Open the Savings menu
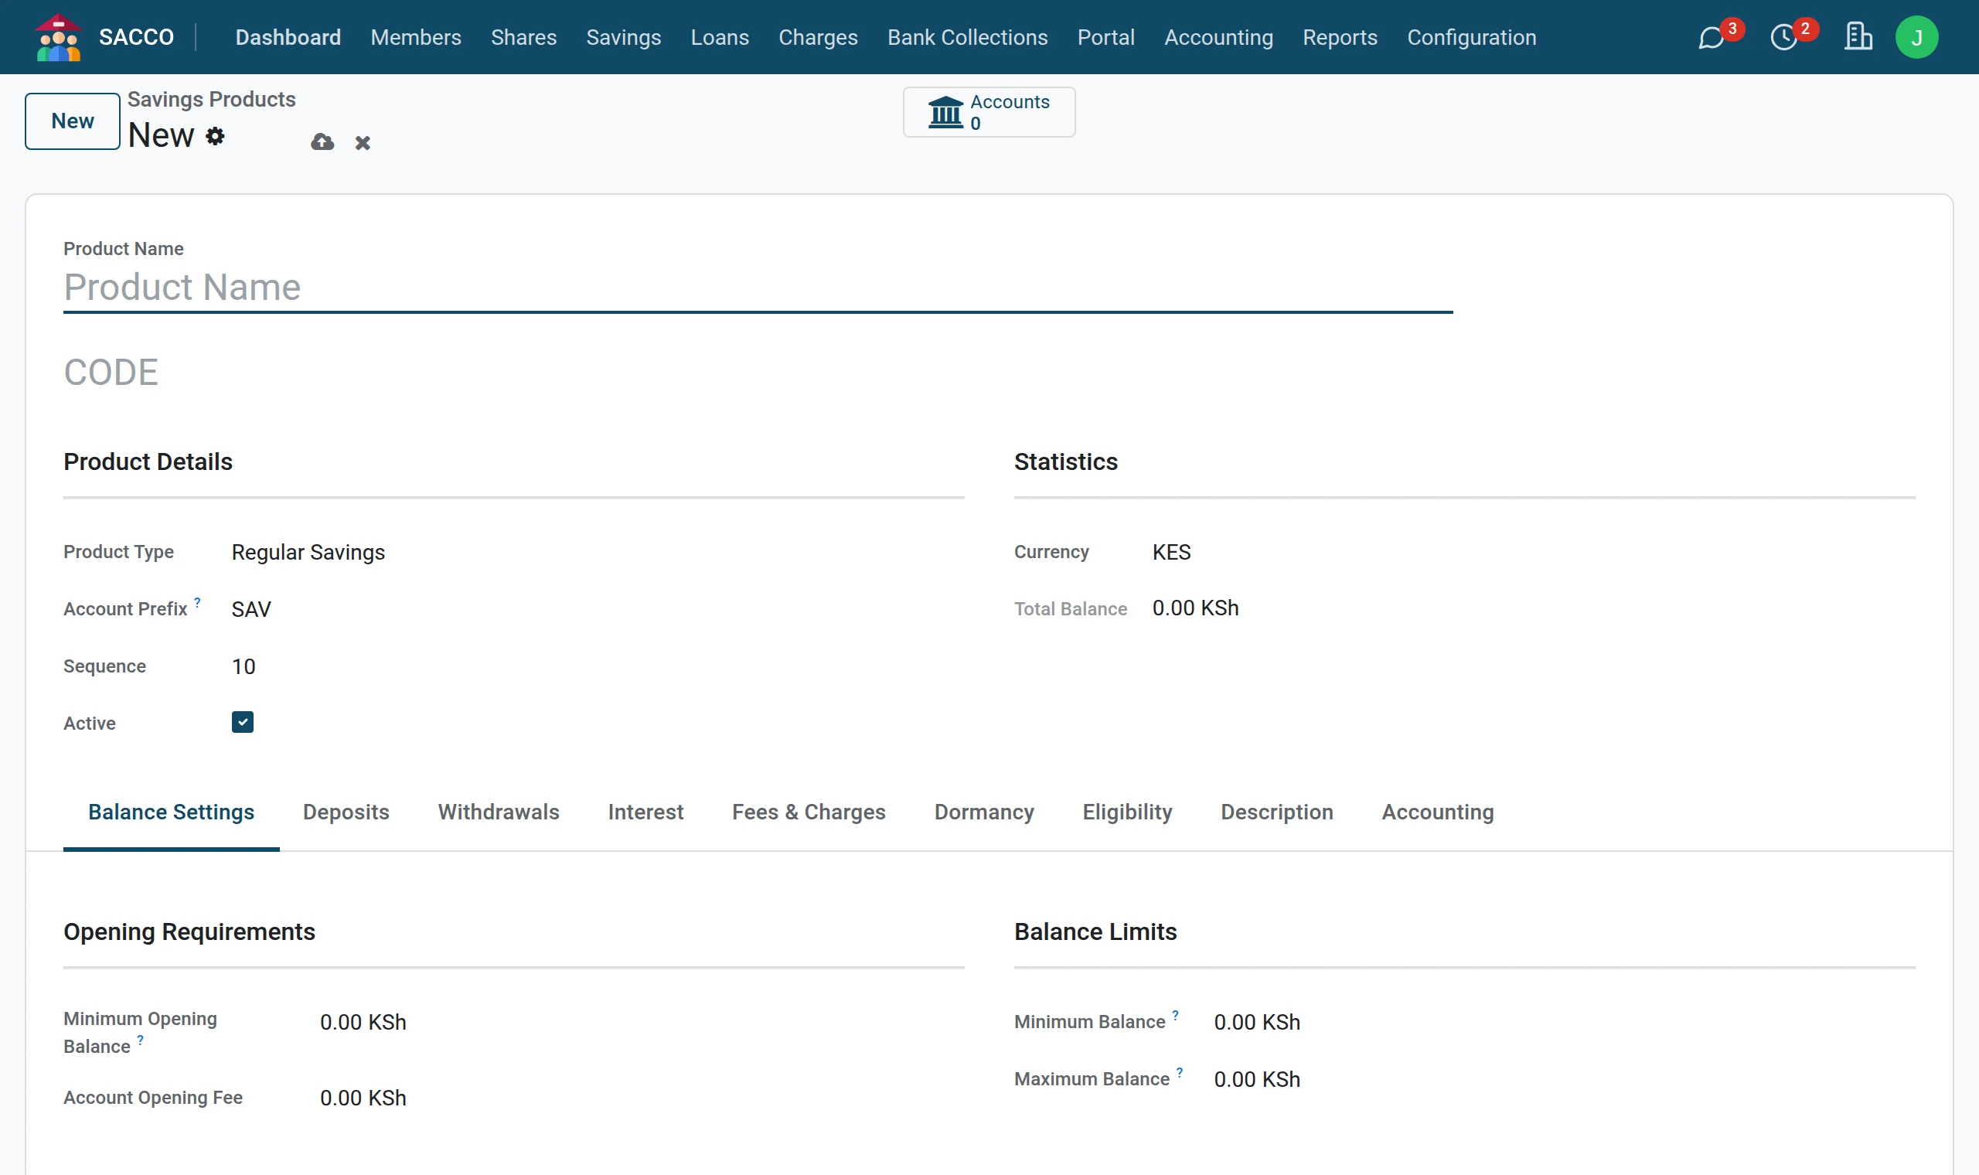The width and height of the screenshot is (1979, 1175). [x=623, y=37]
